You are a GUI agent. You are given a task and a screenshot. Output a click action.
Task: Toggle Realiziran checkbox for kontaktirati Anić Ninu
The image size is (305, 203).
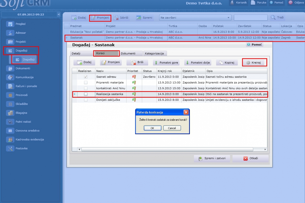[x=86, y=88]
